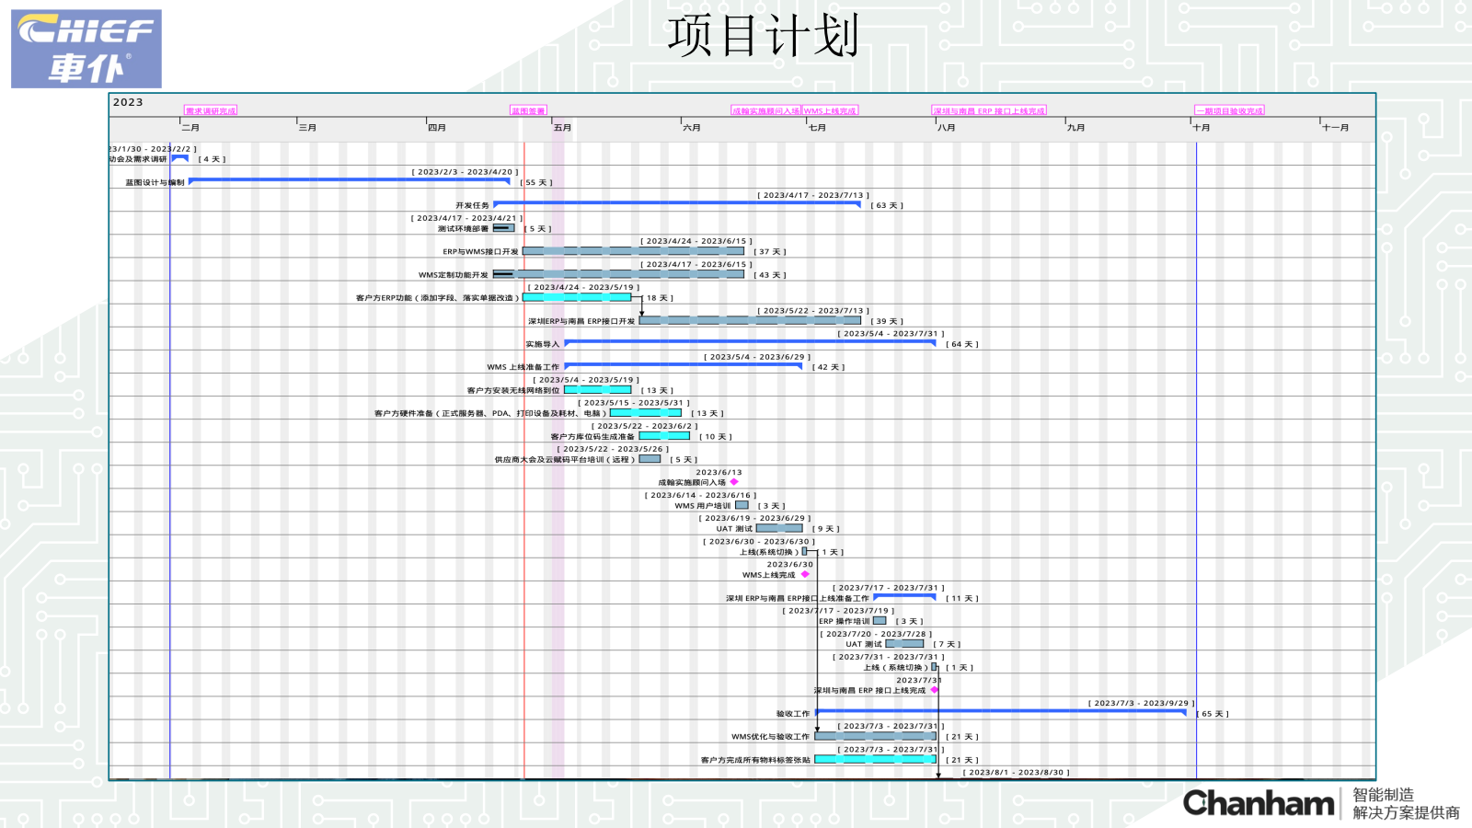Open the 需求调研完成 milestone label
This screenshot has height=828, width=1472.
[x=210, y=109]
